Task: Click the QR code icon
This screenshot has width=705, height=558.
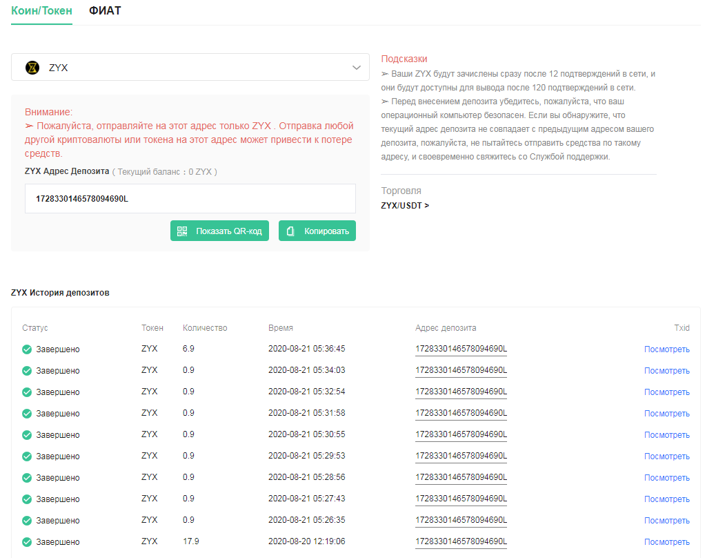Action: click(182, 231)
